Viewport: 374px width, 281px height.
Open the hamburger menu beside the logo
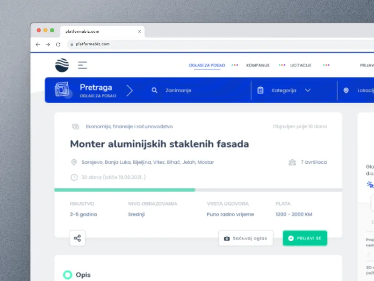point(82,66)
